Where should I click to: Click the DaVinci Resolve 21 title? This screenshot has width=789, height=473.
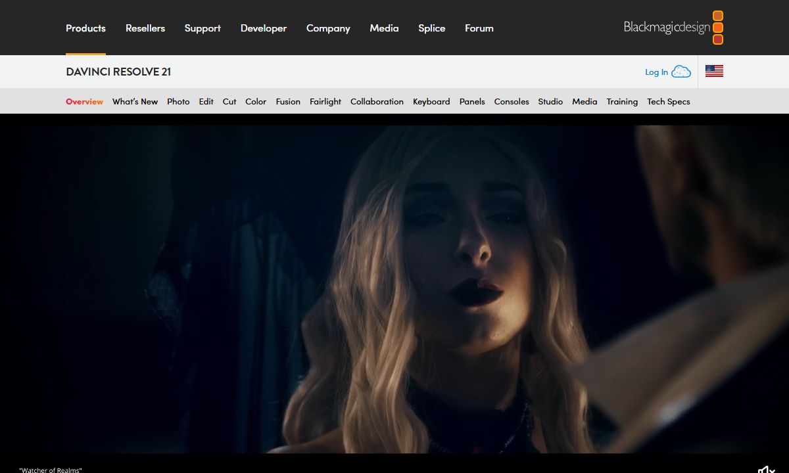[x=118, y=72]
